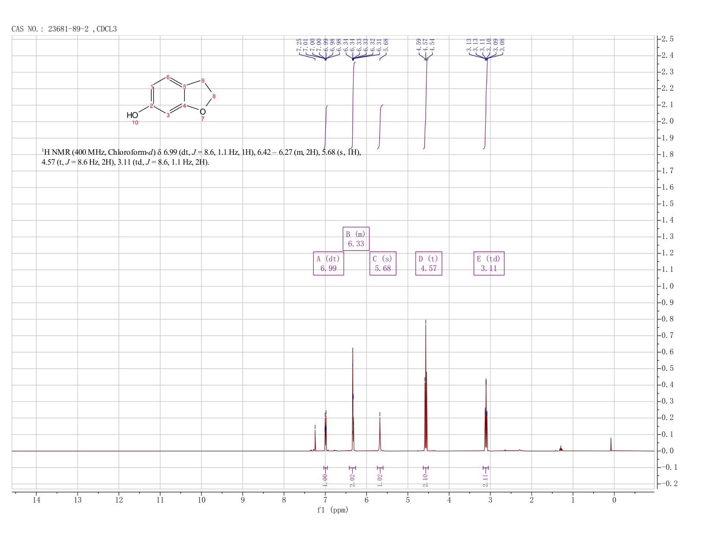The width and height of the screenshot is (713, 551).
Task: Select the C (s) 5.68 multiplet box
Action: pyautogui.click(x=383, y=264)
